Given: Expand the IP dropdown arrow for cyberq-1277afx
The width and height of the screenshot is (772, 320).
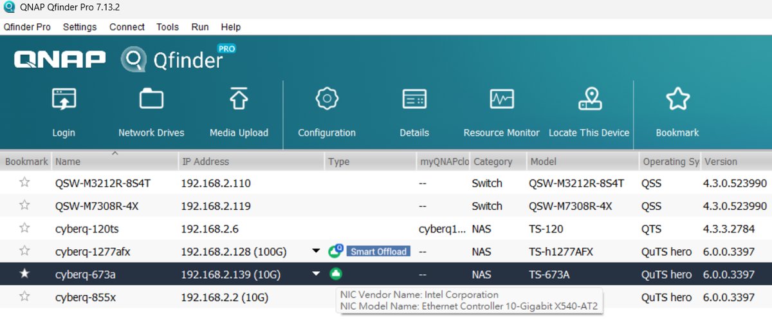Looking at the screenshot, I should click(x=316, y=251).
